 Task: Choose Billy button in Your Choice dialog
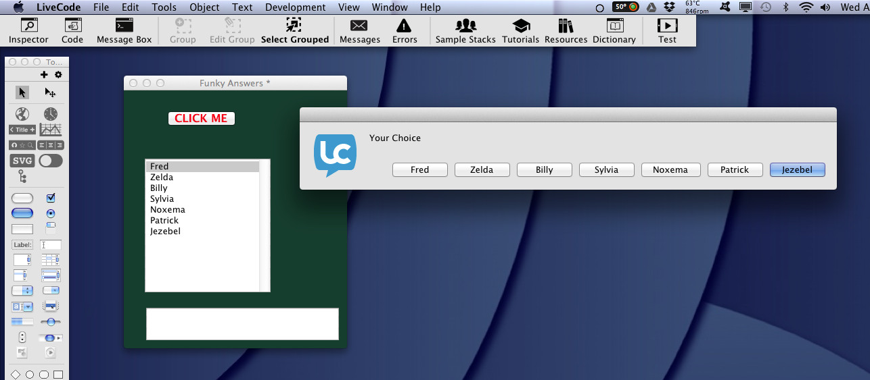click(x=545, y=170)
